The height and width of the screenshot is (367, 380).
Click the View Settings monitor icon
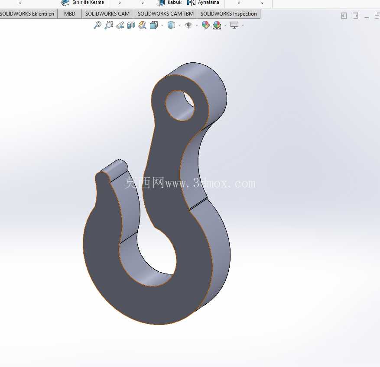(234, 25)
